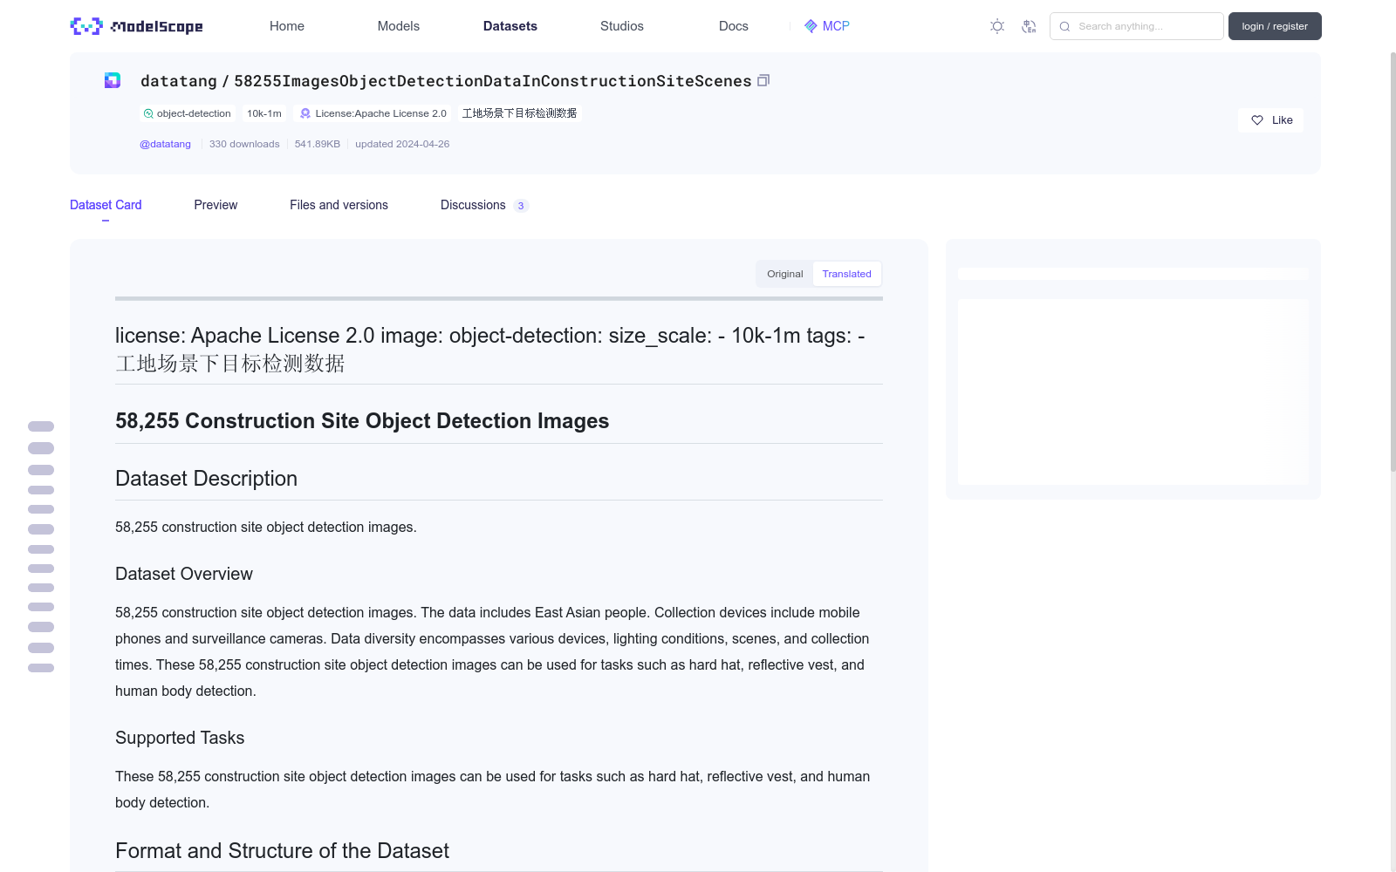Click the login / register button
1396x872 pixels.
coord(1275,26)
